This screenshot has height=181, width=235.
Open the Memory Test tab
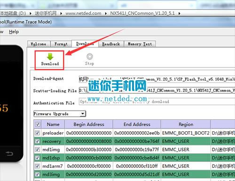140,44
